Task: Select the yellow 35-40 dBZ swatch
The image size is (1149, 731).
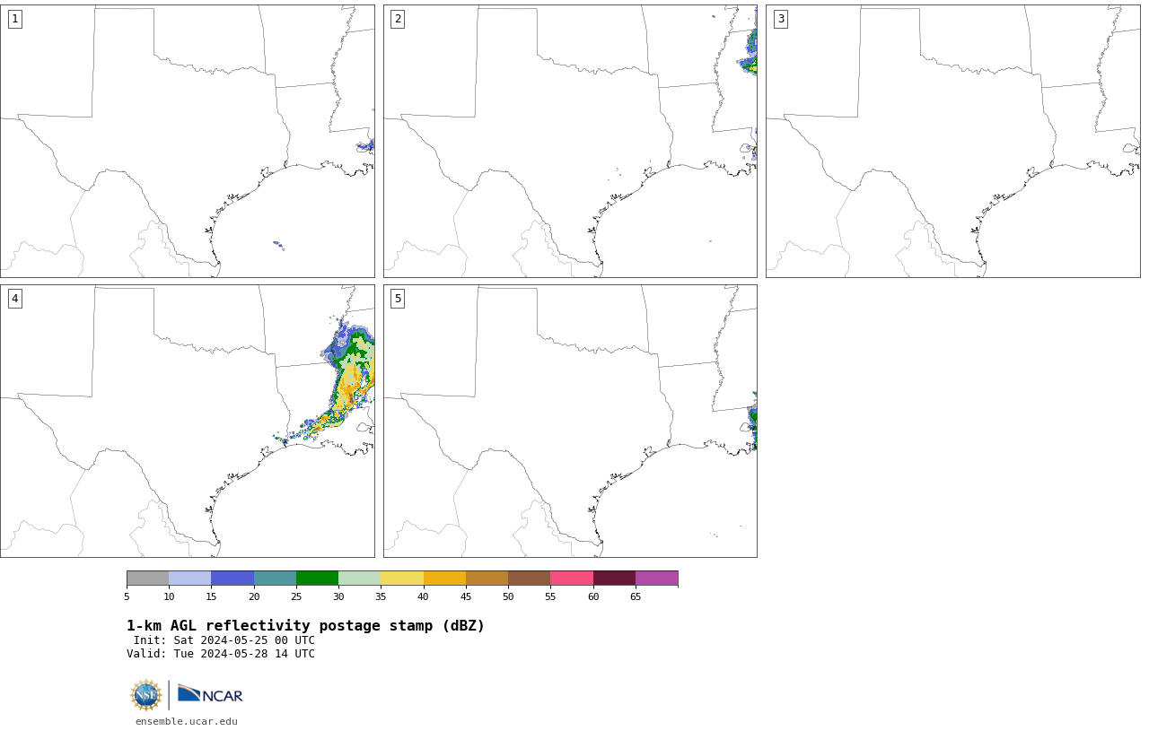Action: 402,578
